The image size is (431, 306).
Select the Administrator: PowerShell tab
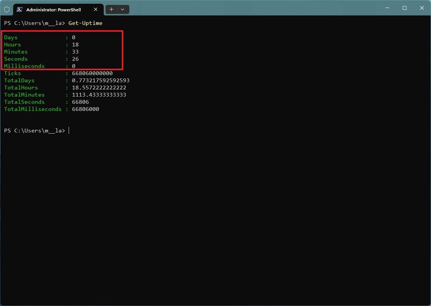click(x=53, y=9)
